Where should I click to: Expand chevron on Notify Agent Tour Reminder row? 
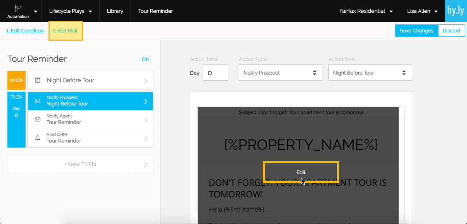click(146, 120)
